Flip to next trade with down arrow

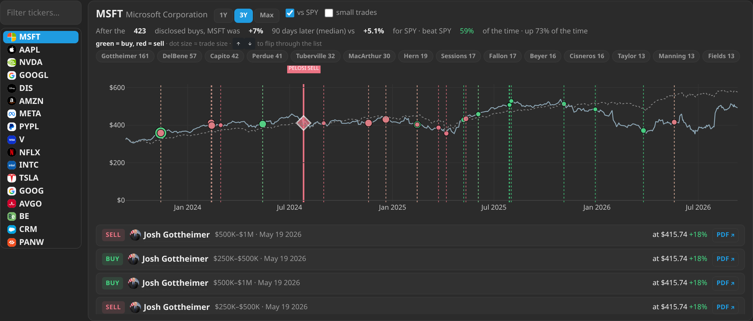click(x=250, y=44)
